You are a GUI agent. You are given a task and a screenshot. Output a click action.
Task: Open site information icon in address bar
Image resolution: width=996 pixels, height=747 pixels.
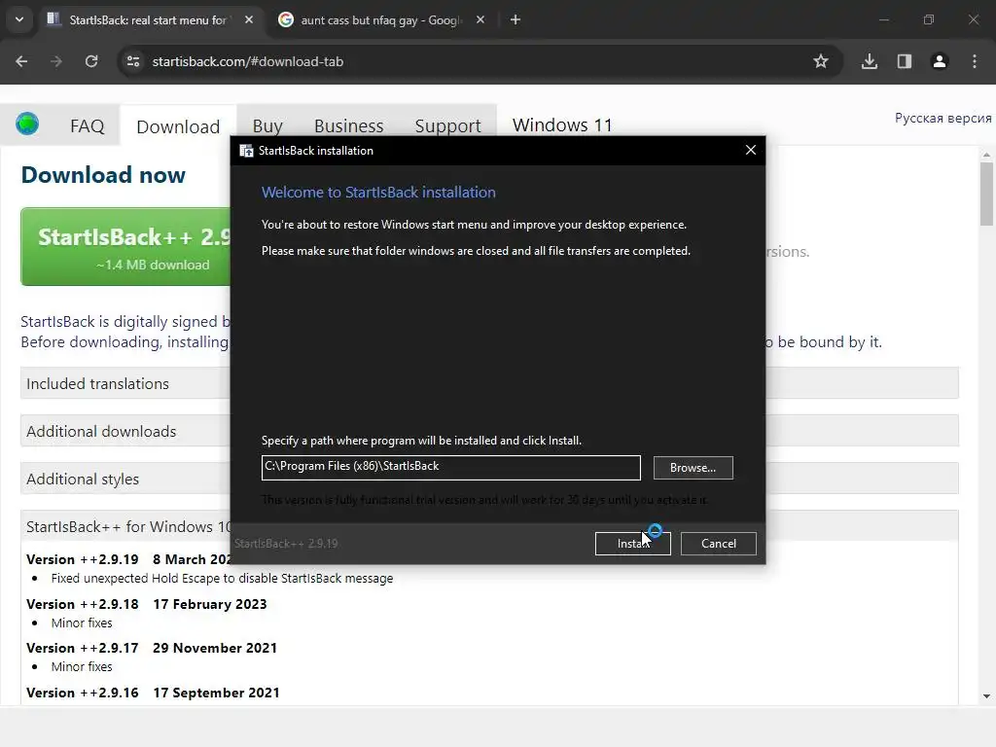133,61
